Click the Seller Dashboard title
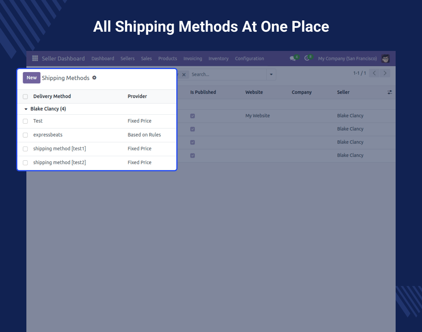 pyautogui.click(x=63, y=58)
